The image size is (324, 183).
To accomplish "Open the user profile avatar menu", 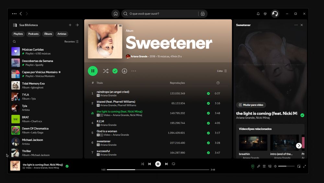I will click(x=275, y=14).
